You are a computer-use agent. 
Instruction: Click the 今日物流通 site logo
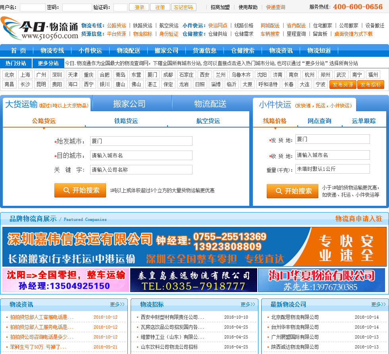[39, 29]
